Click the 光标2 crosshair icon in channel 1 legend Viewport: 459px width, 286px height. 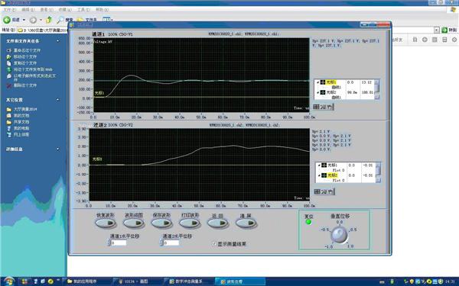[x=323, y=92]
